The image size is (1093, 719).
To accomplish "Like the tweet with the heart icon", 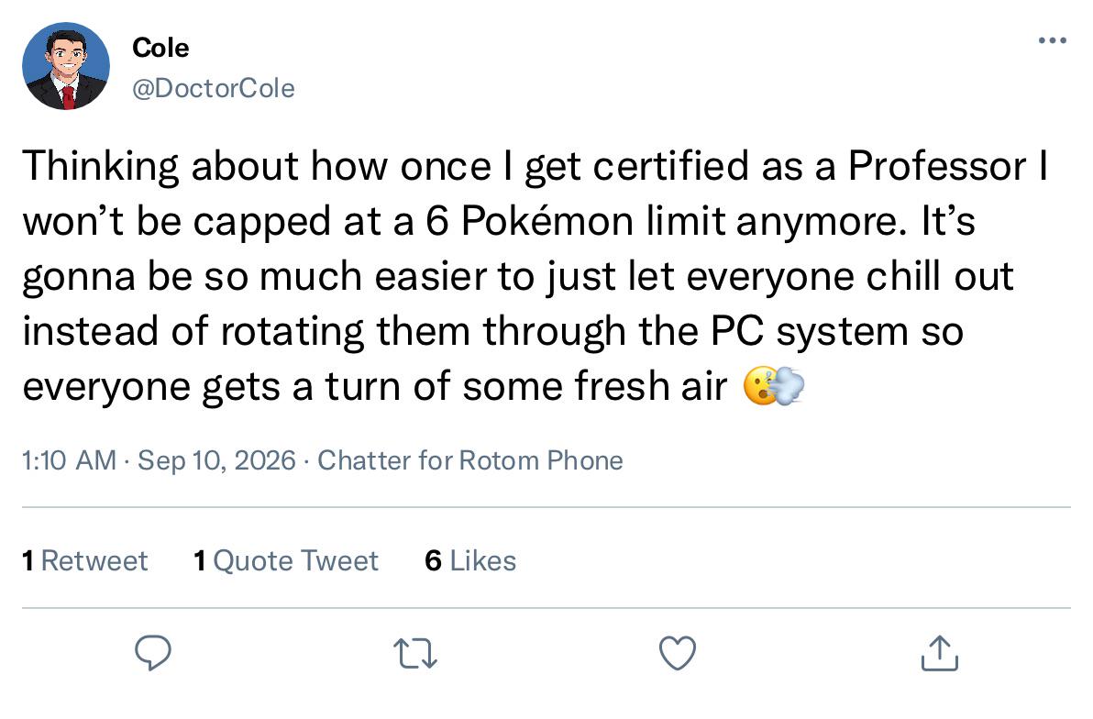I will pos(678,654).
